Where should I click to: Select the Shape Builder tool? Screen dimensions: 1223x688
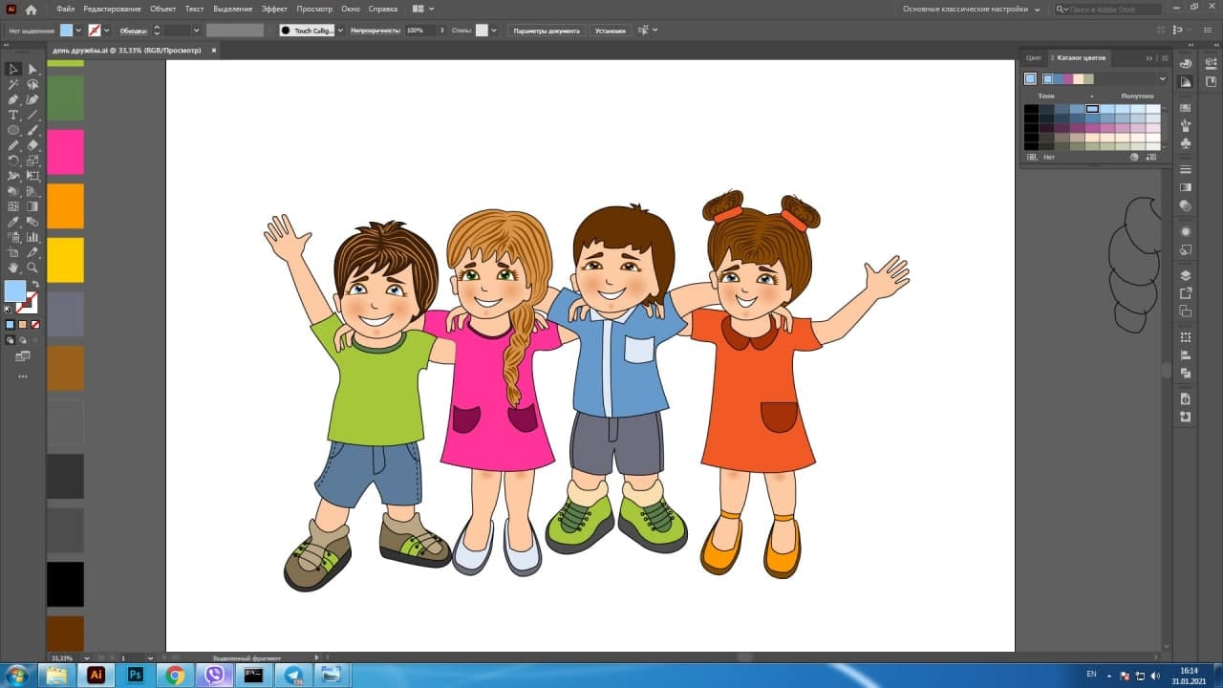pos(13,191)
